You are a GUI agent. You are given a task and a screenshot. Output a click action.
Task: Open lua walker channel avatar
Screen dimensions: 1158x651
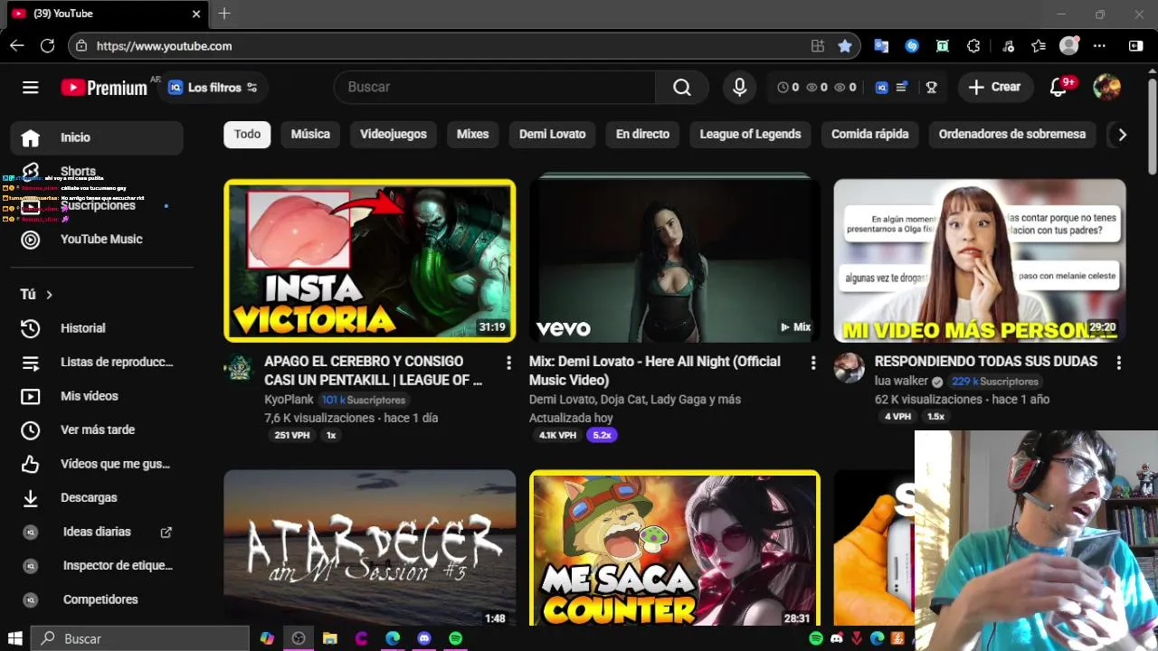coord(849,368)
